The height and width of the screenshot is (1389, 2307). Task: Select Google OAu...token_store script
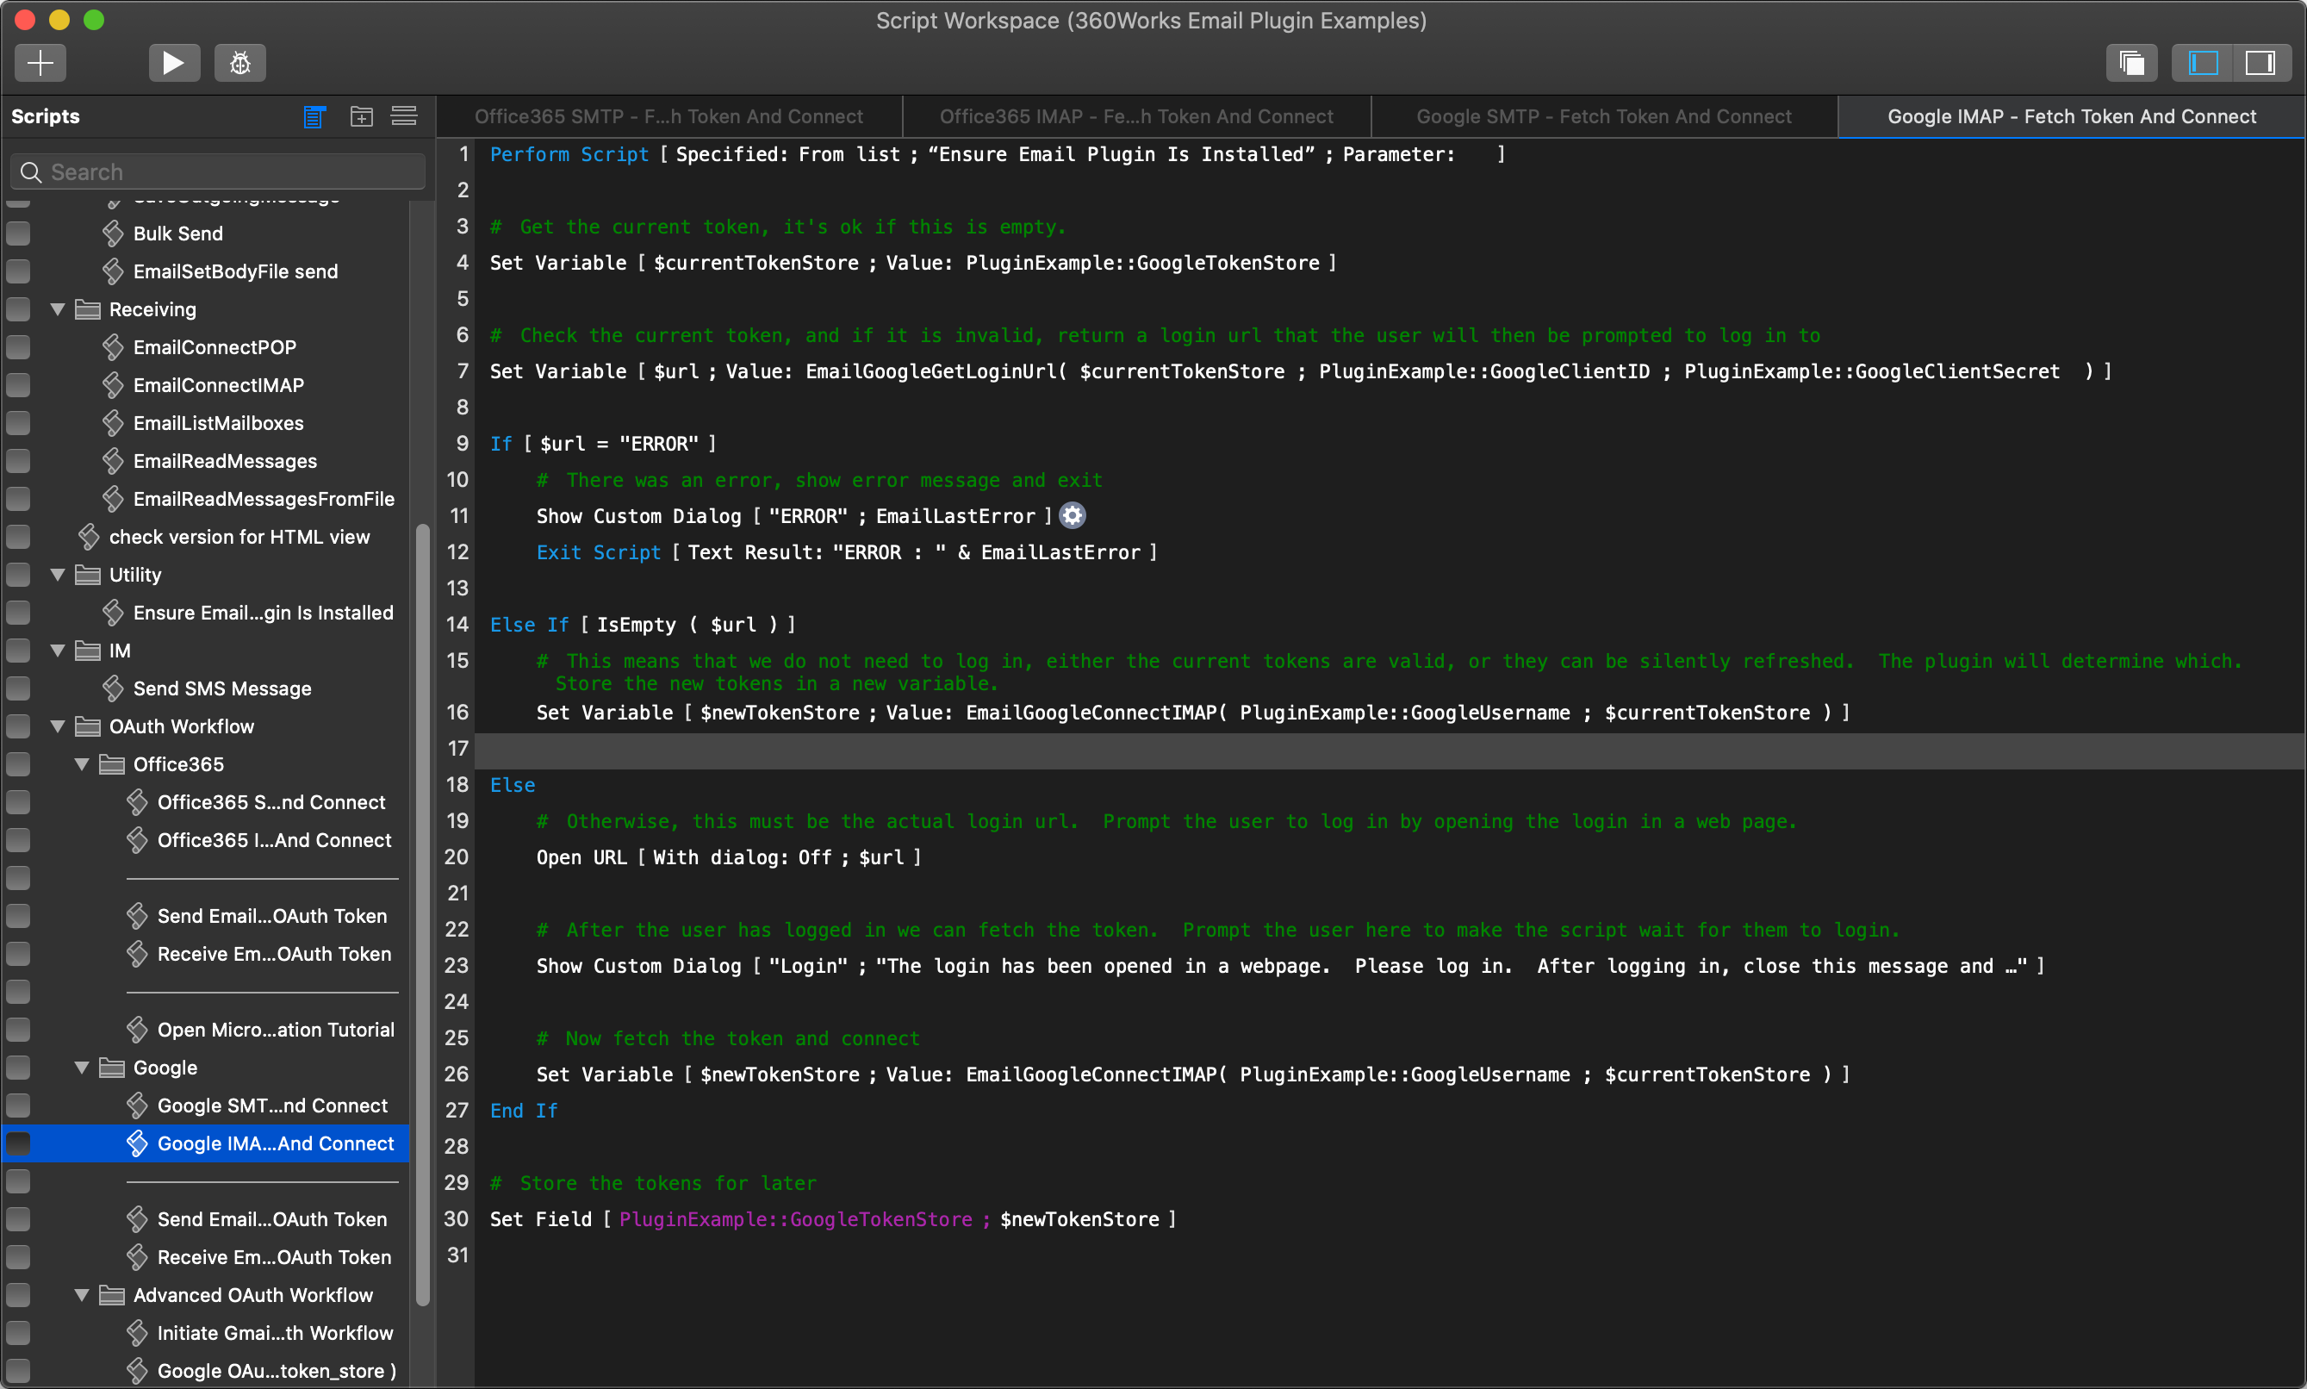point(277,1371)
